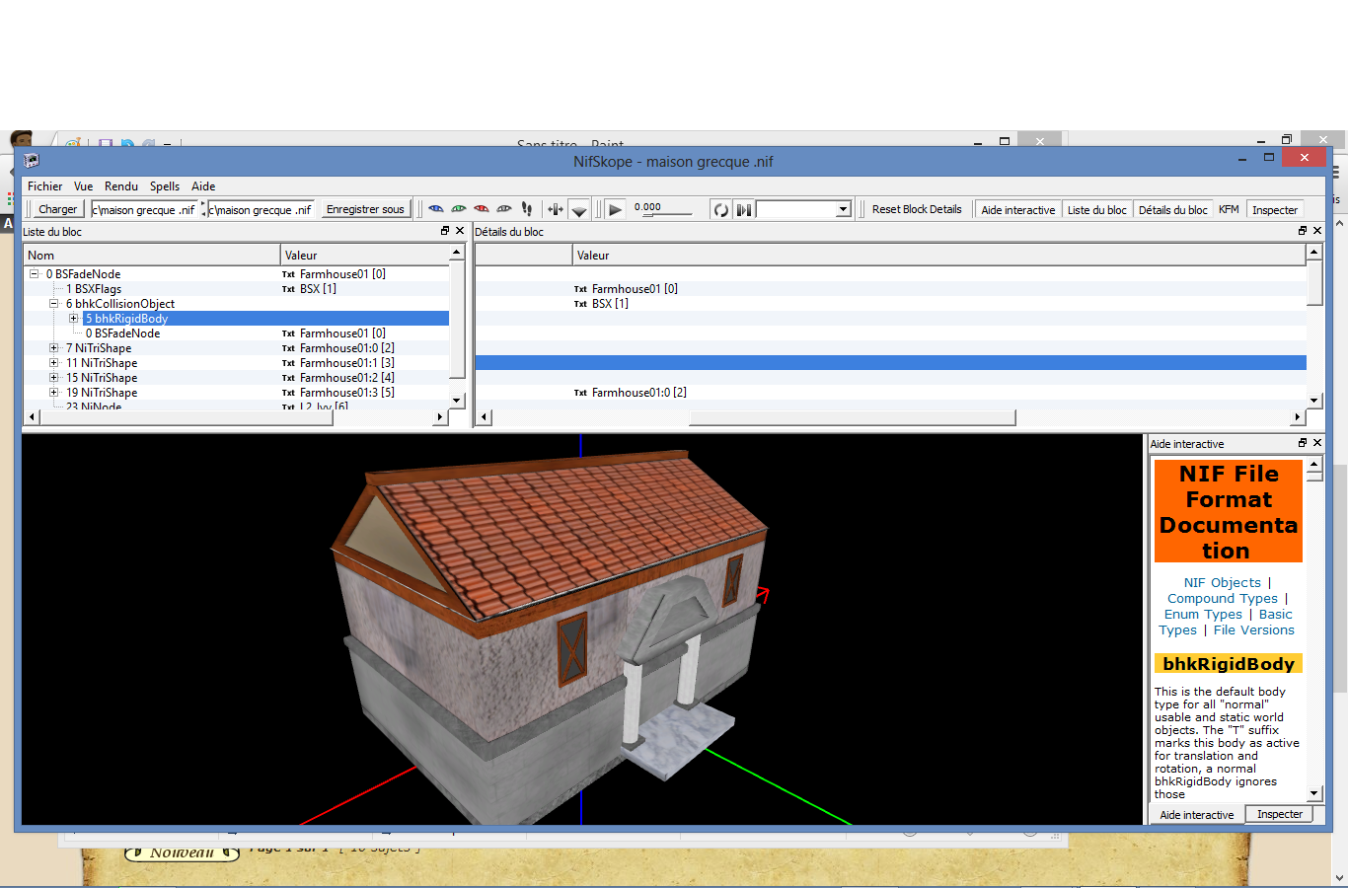Close the Détails du bloc panel
This screenshot has width=1348, height=888.
pyautogui.click(x=1317, y=231)
